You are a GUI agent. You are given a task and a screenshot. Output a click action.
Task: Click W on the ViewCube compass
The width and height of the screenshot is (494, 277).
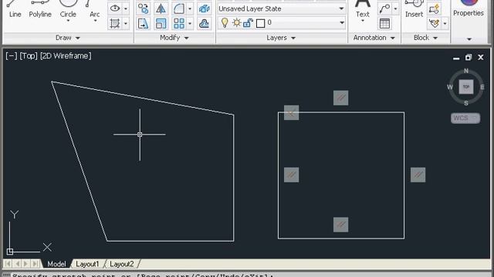[450, 87]
